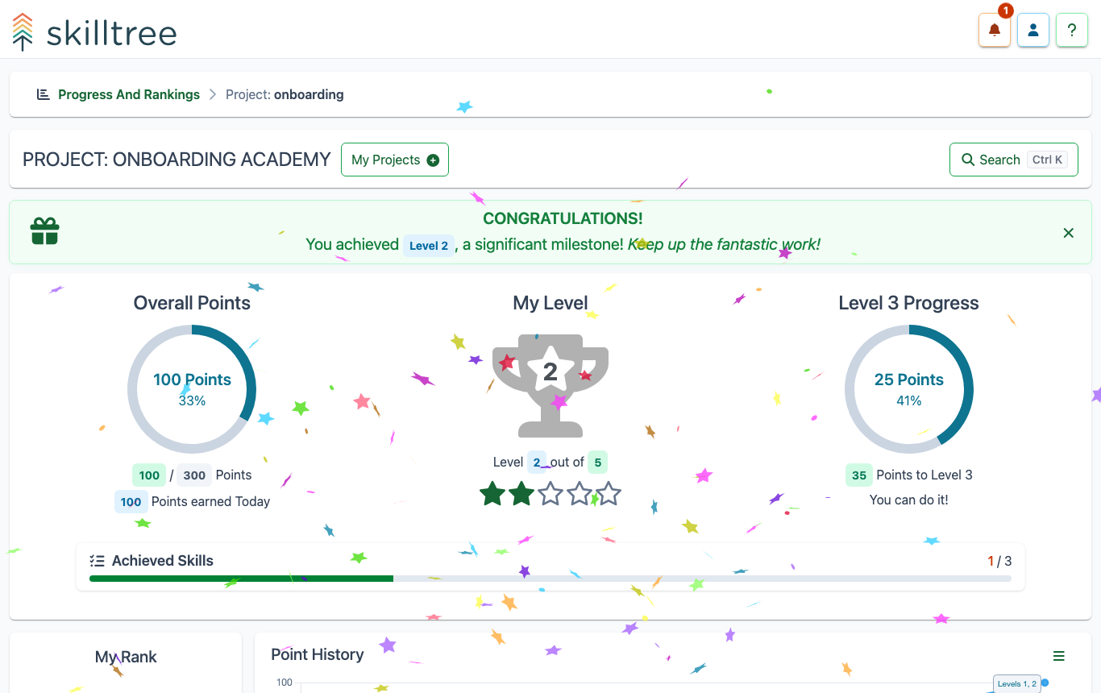Click the '35' Points to Level 3 badge
This screenshot has width=1101, height=693.
point(859,475)
